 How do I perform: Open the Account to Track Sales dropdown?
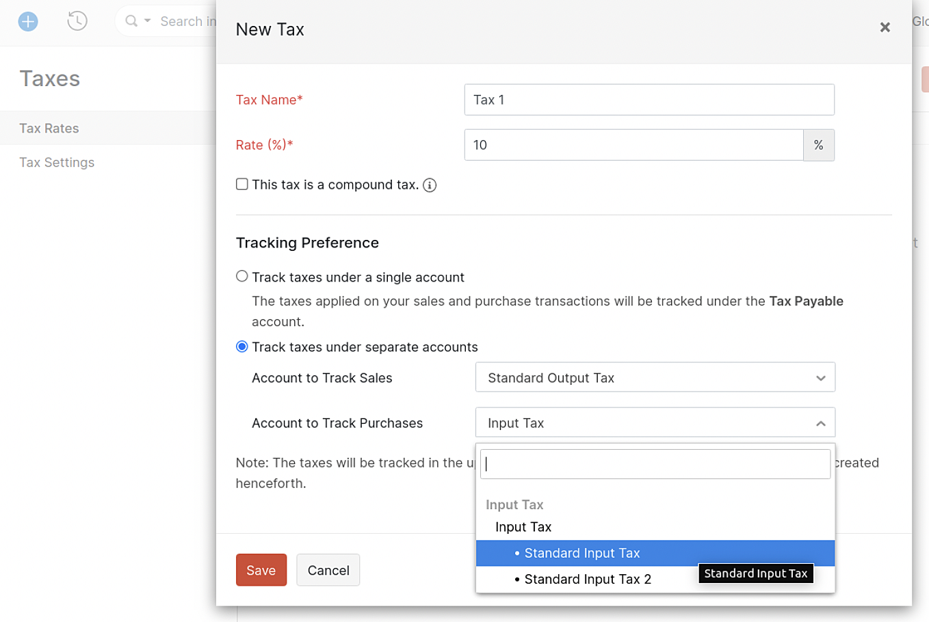(x=655, y=377)
